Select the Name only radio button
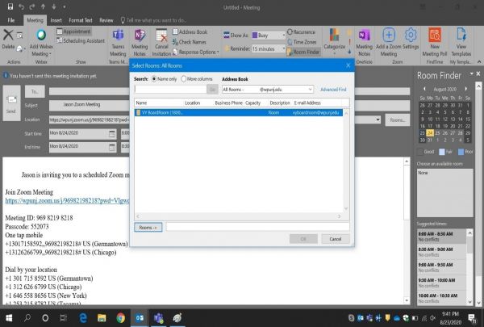The height and width of the screenshot is (327, 484). pos(153,79)
